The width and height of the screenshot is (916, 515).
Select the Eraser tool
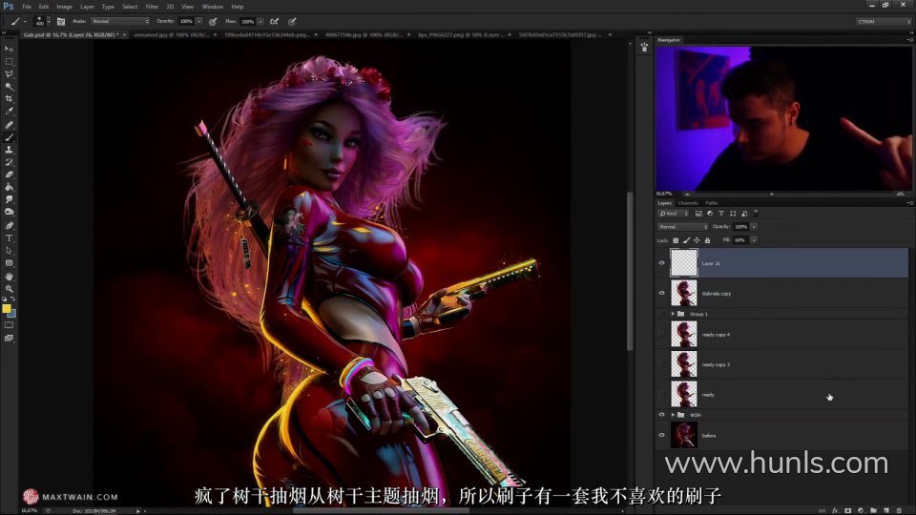point(9,175)
